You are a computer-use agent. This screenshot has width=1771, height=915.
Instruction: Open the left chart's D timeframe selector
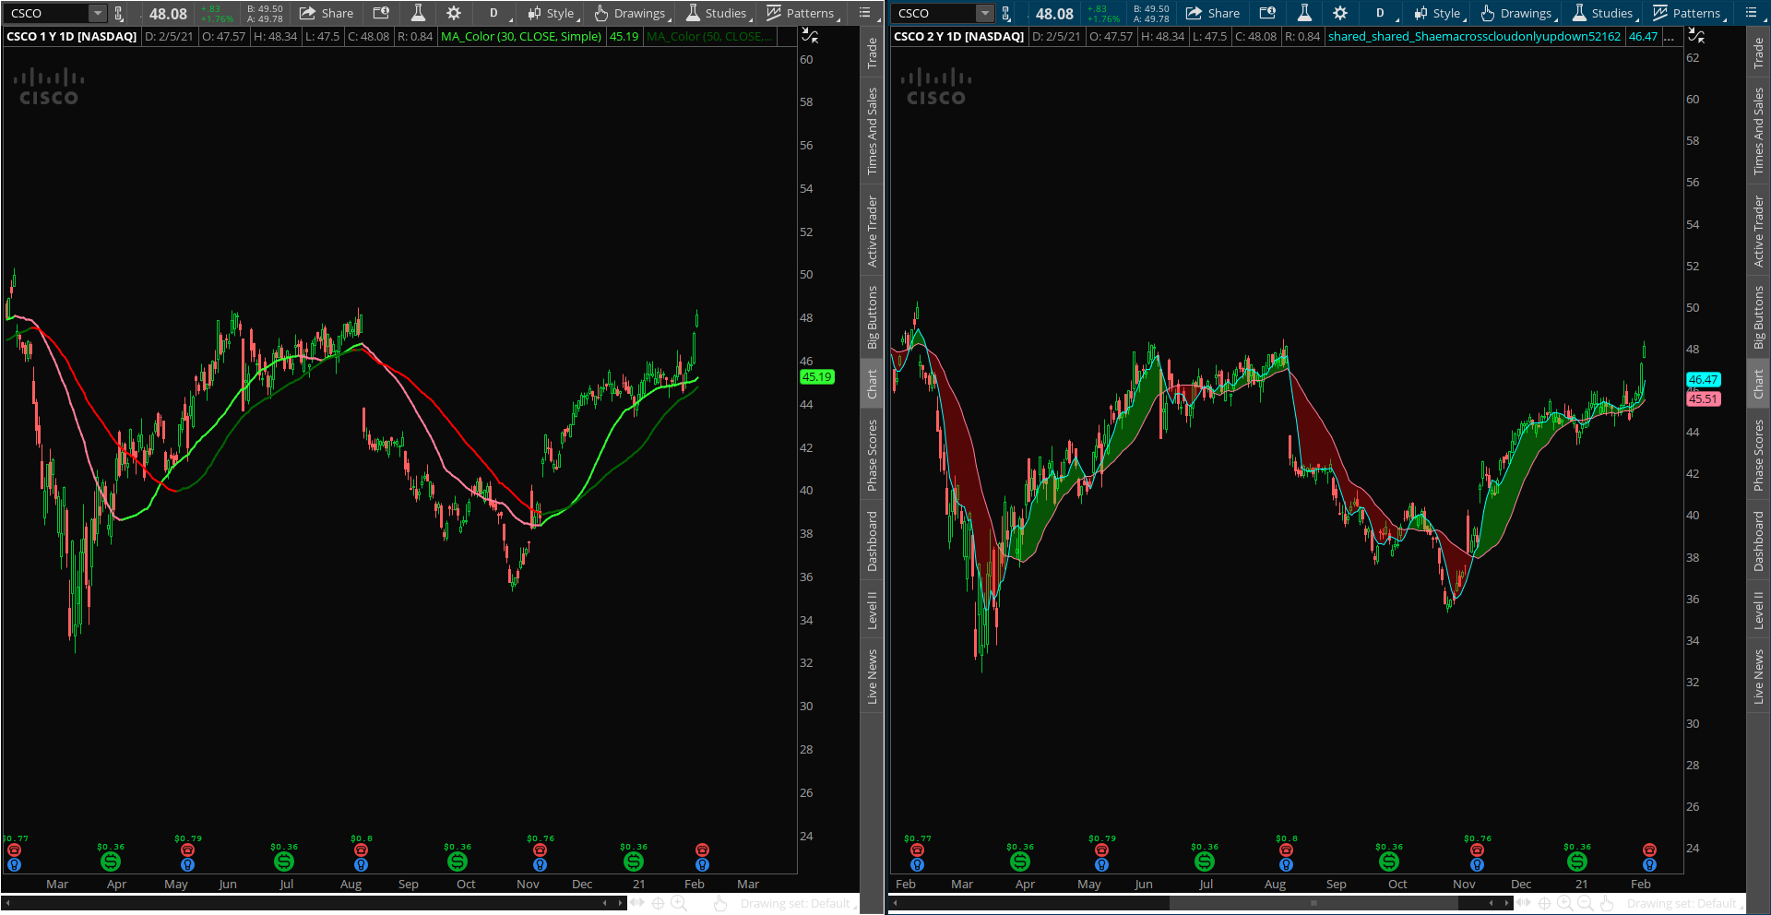coord(495,13)
